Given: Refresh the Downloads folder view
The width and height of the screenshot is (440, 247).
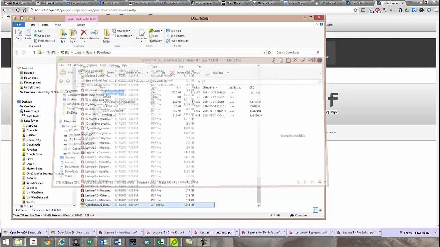Looking at the screenshot, I should pos(269,52).
